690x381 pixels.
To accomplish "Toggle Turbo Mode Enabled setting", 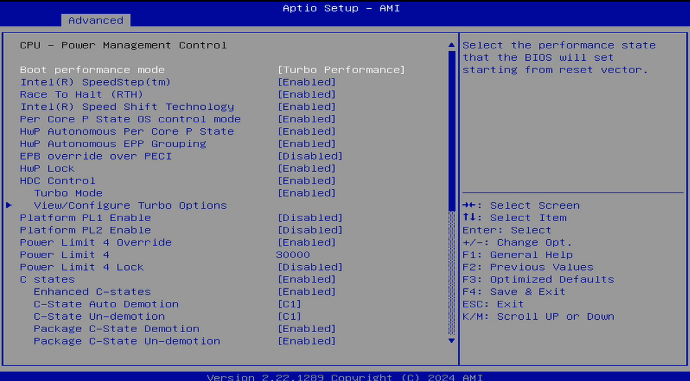I will tap(307, 193).
